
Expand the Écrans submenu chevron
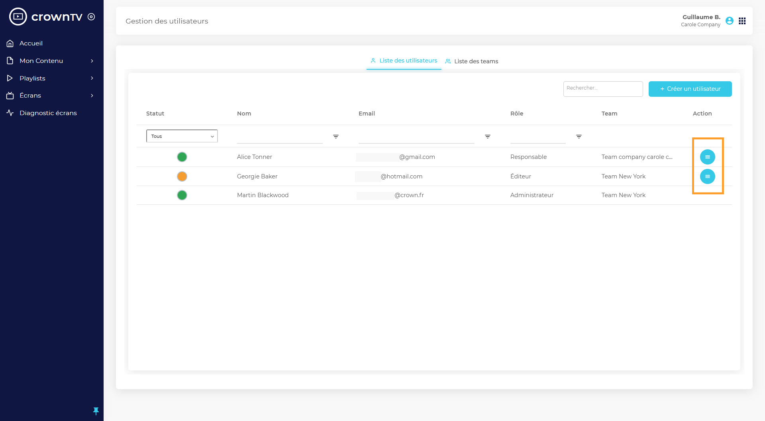click(92, 96)
